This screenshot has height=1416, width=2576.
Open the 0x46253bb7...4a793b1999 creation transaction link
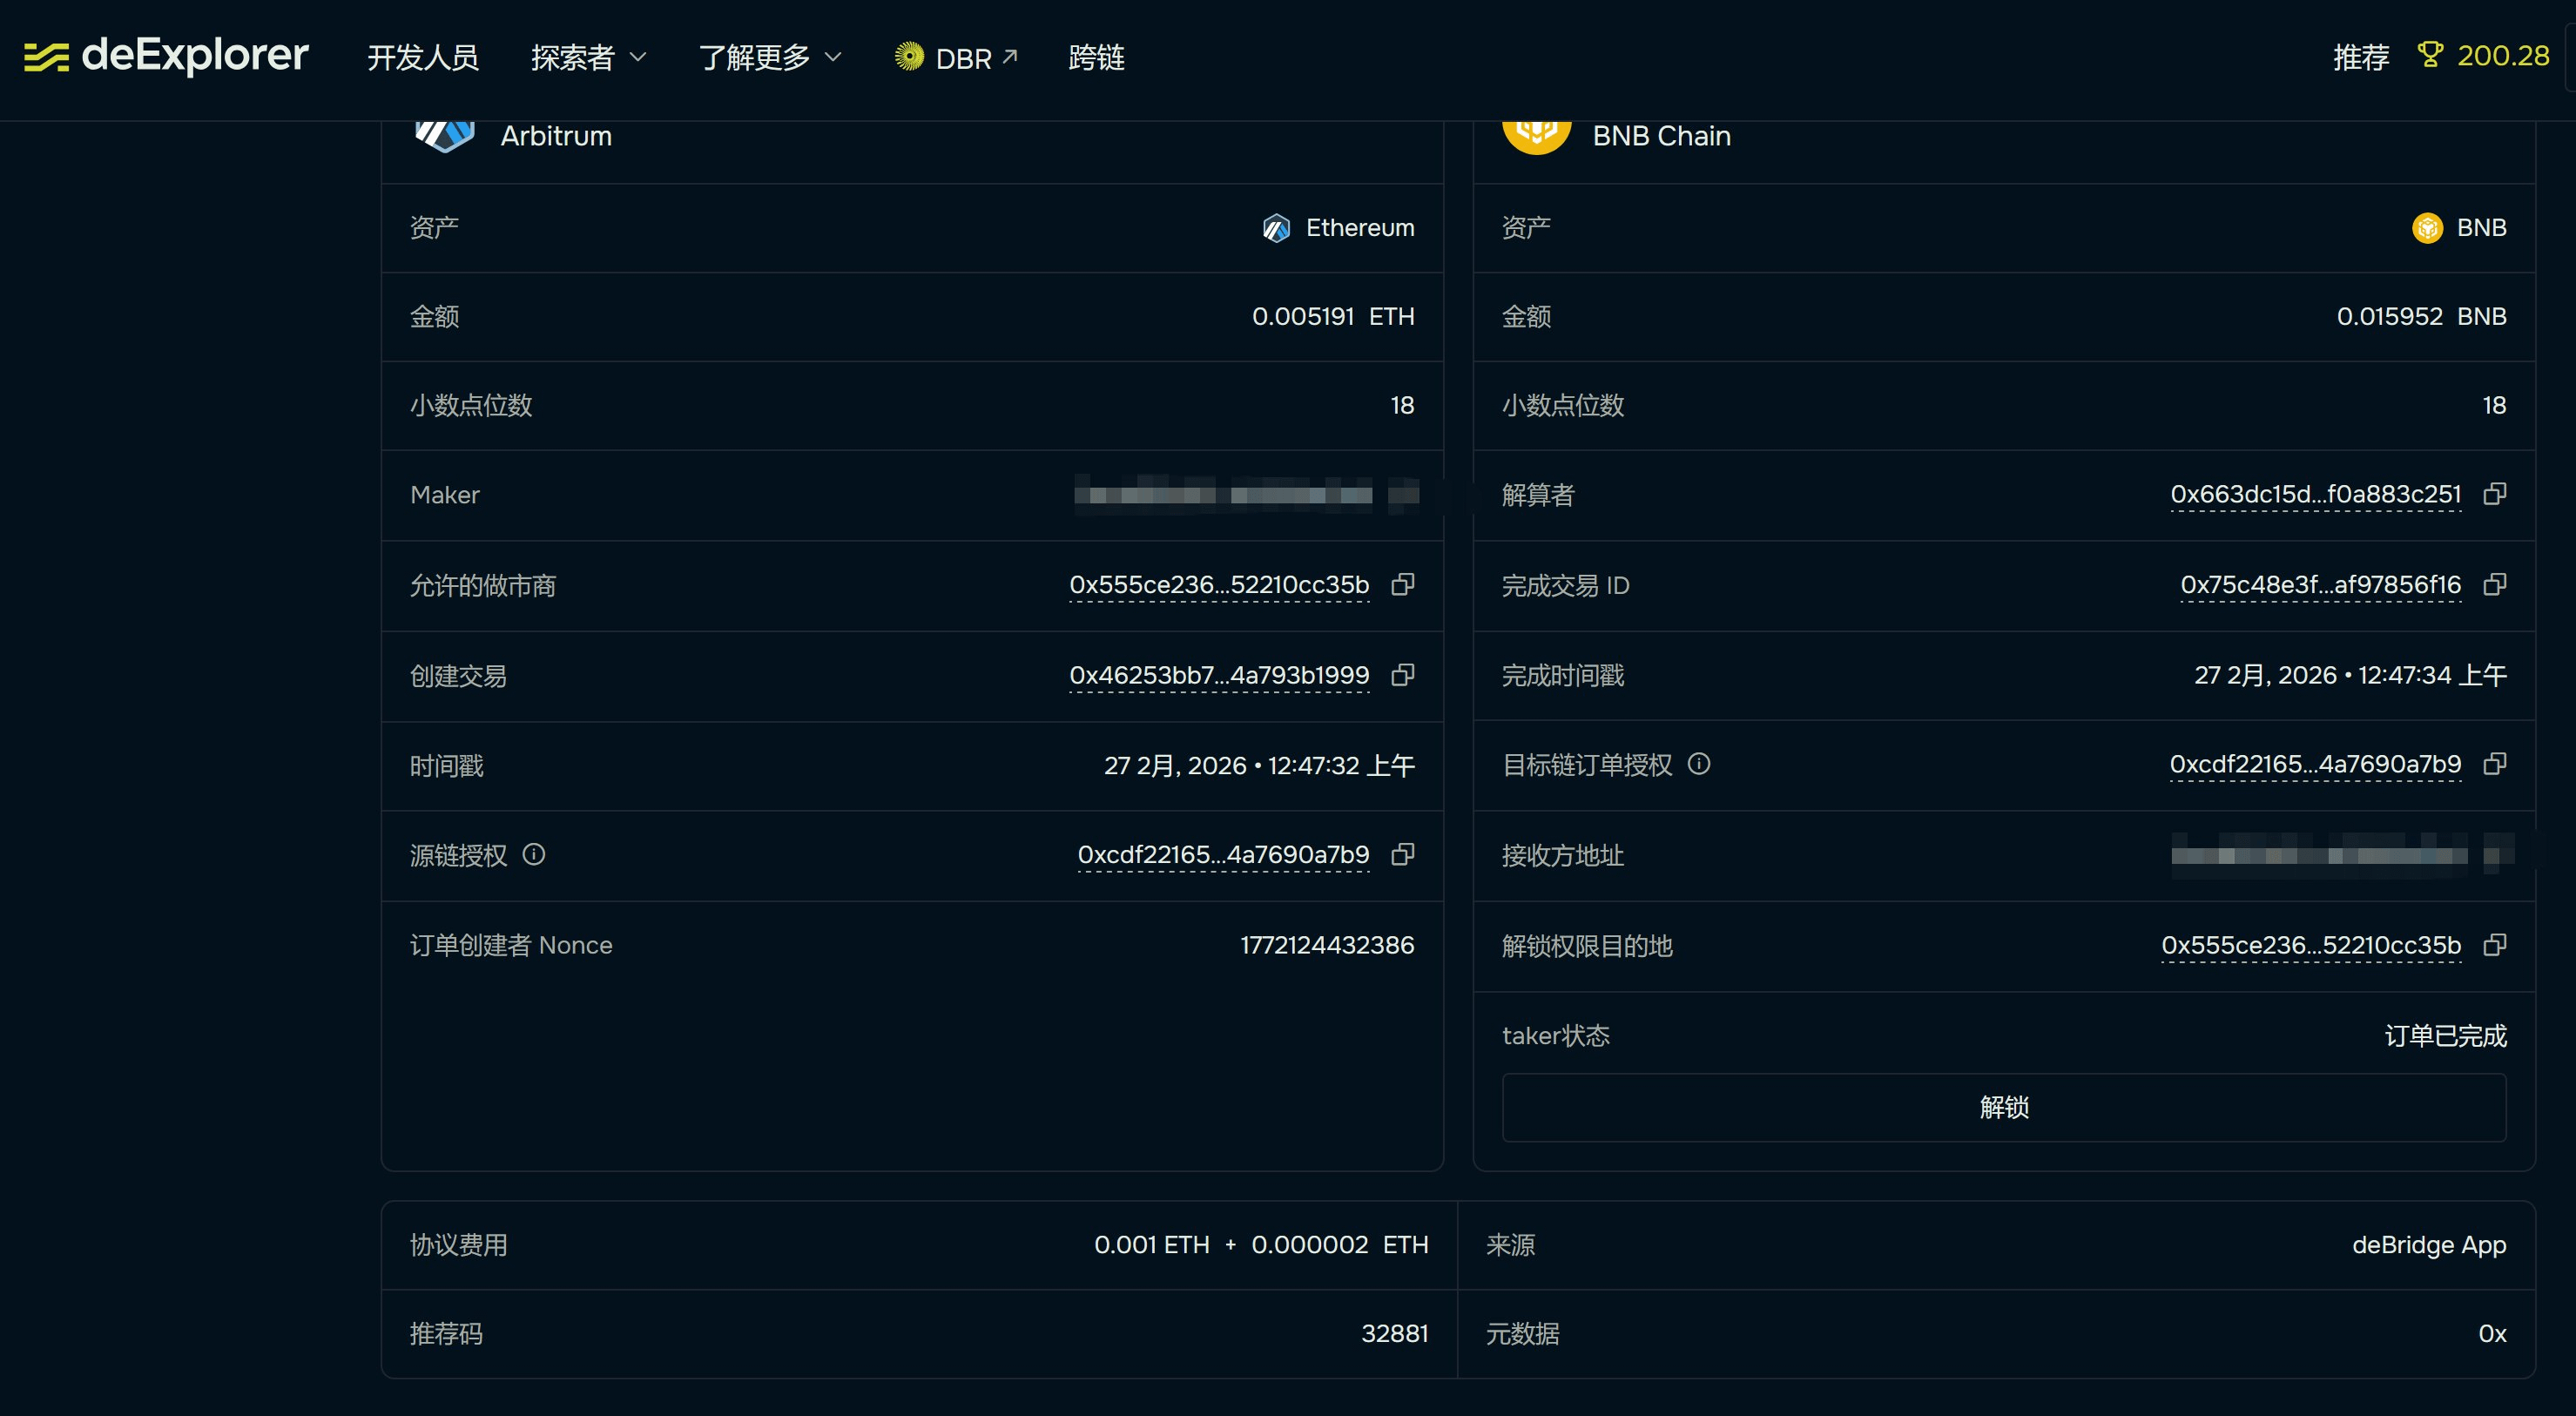coord(1218,676)
